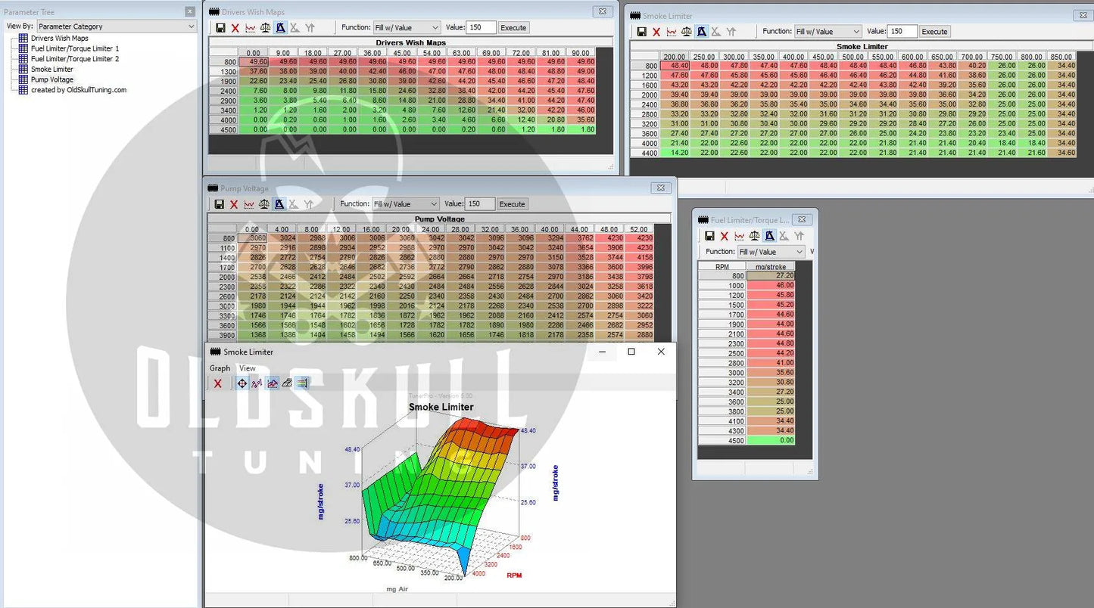
Task: Open the View menu in Smoke Limiter graph
Action: (248, 368)
